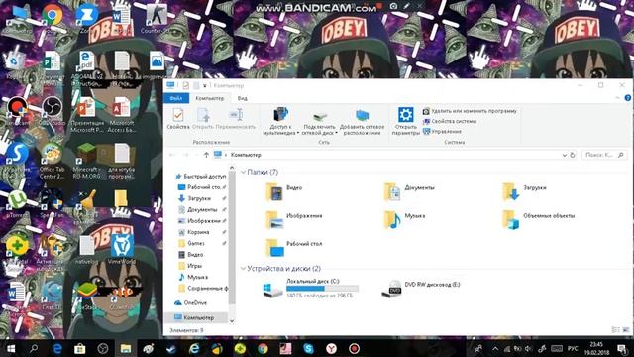
Task: Collapse the Папки (7) group
Action: [243, 172]
